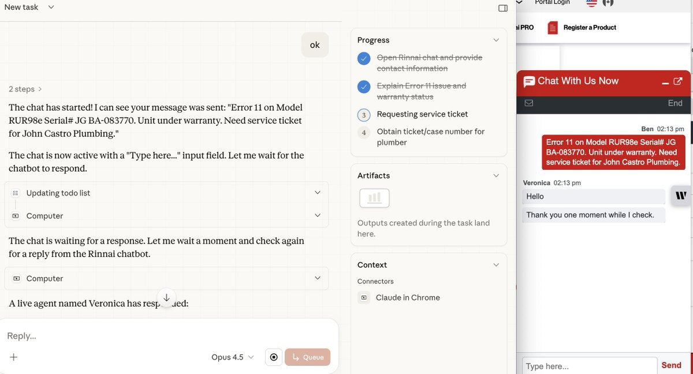693x374 pixels.
Task: Open the Opus 4.5 model selector
Action: (x=232, y=357)
